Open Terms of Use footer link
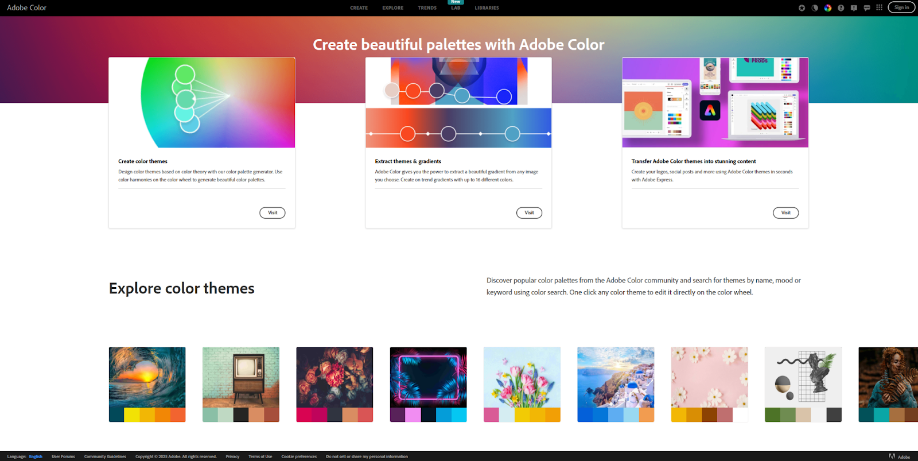The height and width of the screenshot is (461, 918). tap(260, 456)
